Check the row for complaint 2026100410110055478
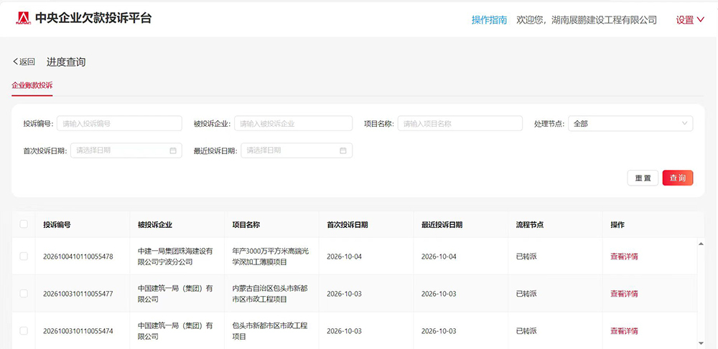 point(24,257)
